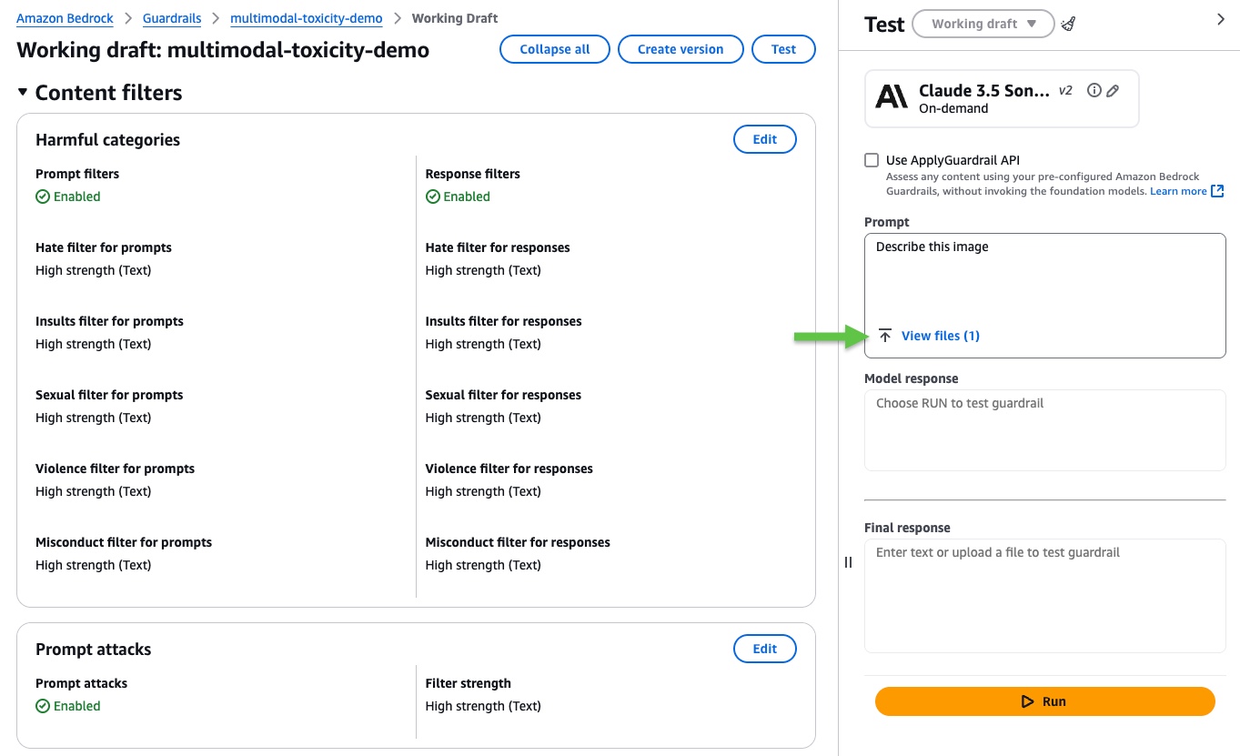Click the pencil icon to change model
This screenshot has height=756, width=1240.
1113,90
